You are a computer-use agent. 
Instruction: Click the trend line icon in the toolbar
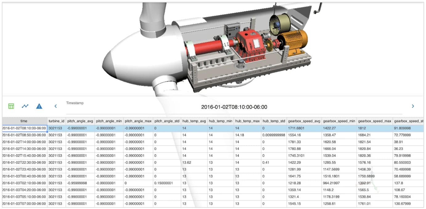pyautogui.click(x=25, y=106)
